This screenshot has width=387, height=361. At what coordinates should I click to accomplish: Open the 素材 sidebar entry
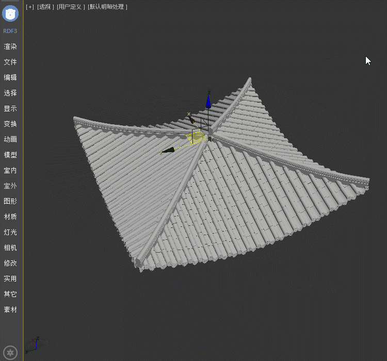point(10,309)
